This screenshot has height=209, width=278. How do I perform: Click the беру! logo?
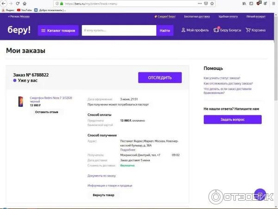[x=19, y=30]
